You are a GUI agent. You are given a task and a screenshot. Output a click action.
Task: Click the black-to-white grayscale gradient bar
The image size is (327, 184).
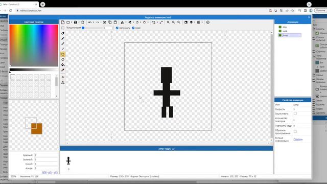pyautogui.click(x=34, y=70)
